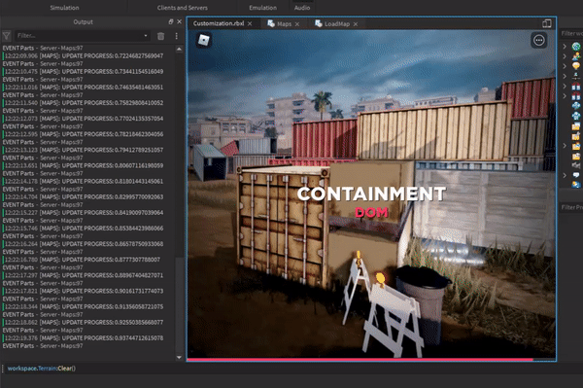Switch to the LoadMap script tab

point(337,23)
